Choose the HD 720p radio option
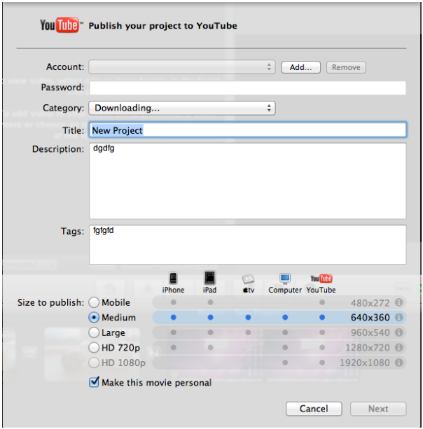The height and width of the screenshot is (429, 423). (x=95, y=347)
